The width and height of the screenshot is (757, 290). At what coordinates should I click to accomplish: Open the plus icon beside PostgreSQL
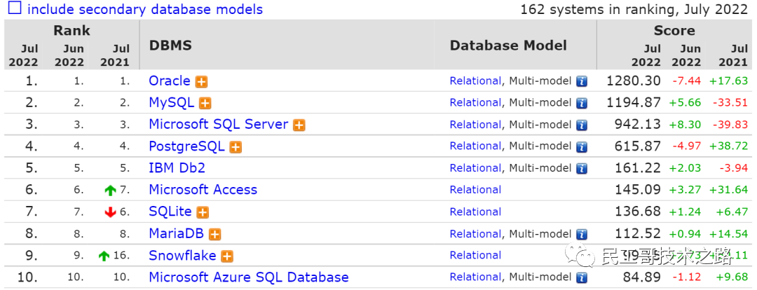tap(236, 147)
